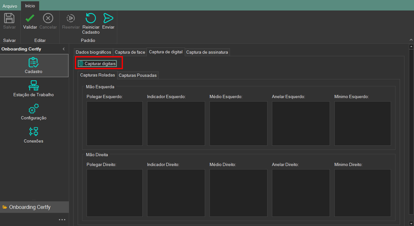Open Estação de Trabalho workstation icon
The image size is (414, 226).
click(33, 89)
